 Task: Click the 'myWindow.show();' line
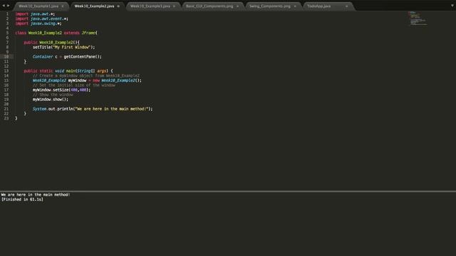[51, 100]
